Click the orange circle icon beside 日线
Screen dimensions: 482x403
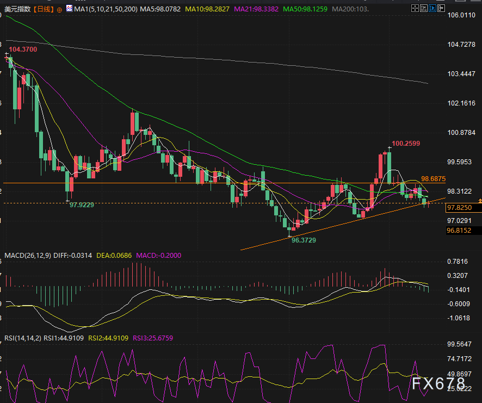click(59, 9)
